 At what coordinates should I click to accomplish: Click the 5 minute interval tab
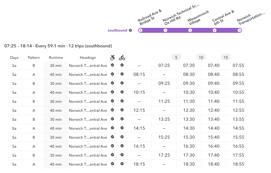pos(176,57)
